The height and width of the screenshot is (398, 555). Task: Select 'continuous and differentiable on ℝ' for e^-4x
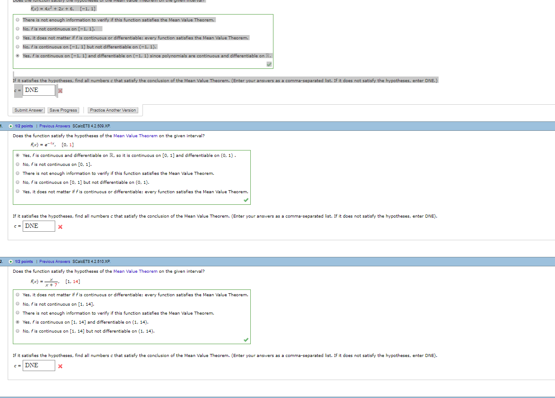(x=18, y=155)
